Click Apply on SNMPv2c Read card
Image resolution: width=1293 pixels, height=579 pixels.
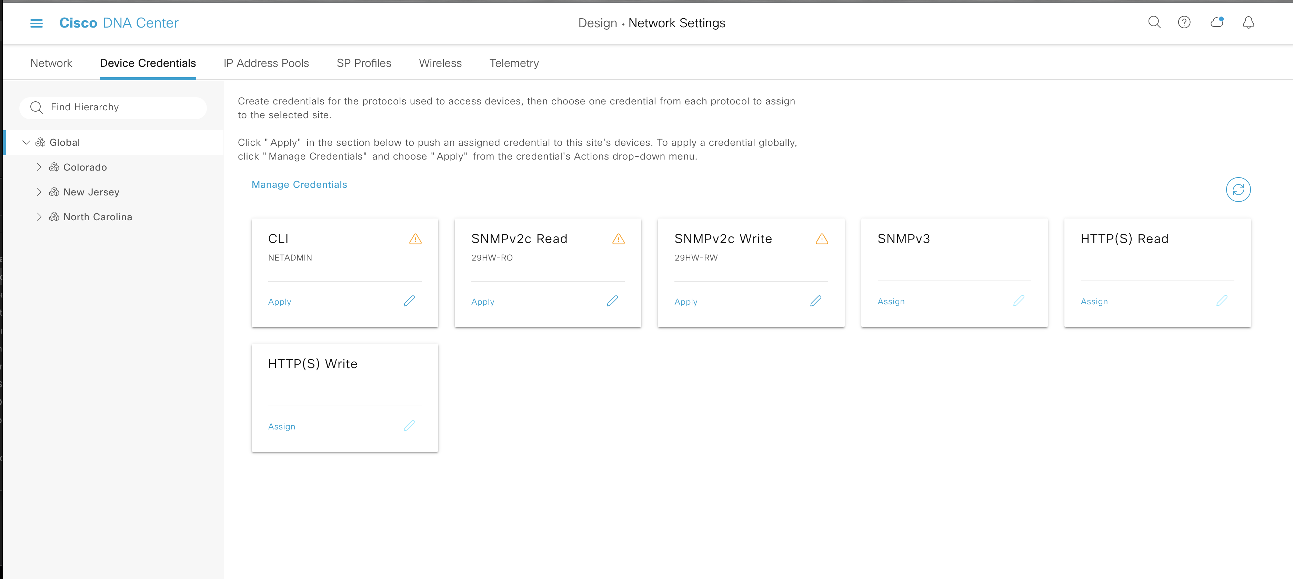pyautogui.click(x=482, y=302)
